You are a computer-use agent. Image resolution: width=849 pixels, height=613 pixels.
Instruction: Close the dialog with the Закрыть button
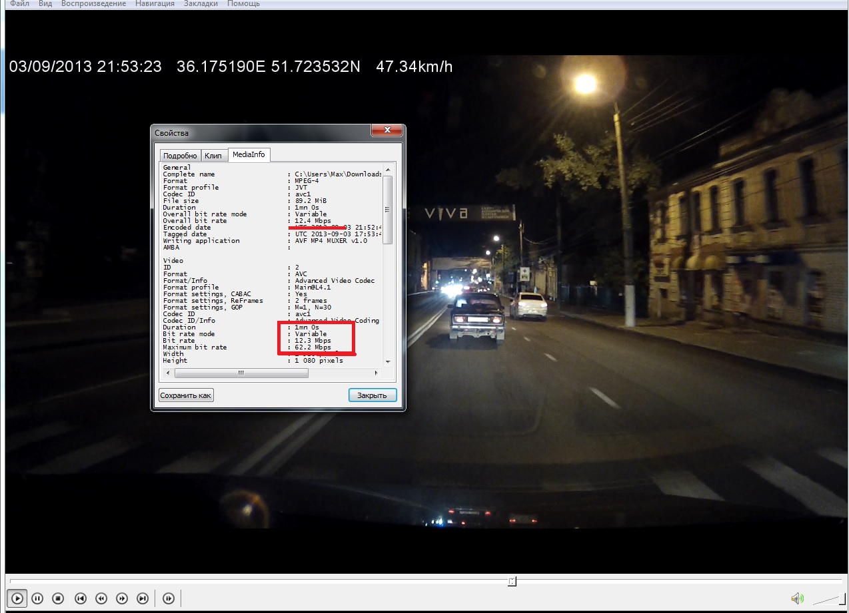point(372,395)
